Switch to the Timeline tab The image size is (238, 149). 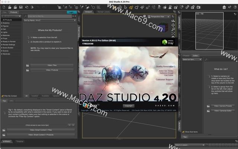click(20, 142)
